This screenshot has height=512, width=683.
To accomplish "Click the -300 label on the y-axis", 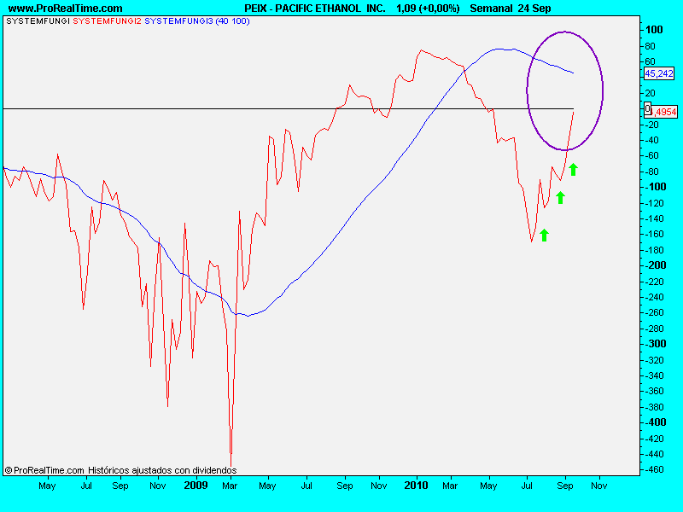I will 655,344.
